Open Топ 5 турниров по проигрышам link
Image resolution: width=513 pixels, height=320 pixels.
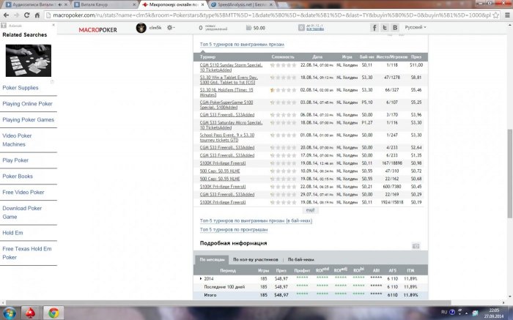234,230
